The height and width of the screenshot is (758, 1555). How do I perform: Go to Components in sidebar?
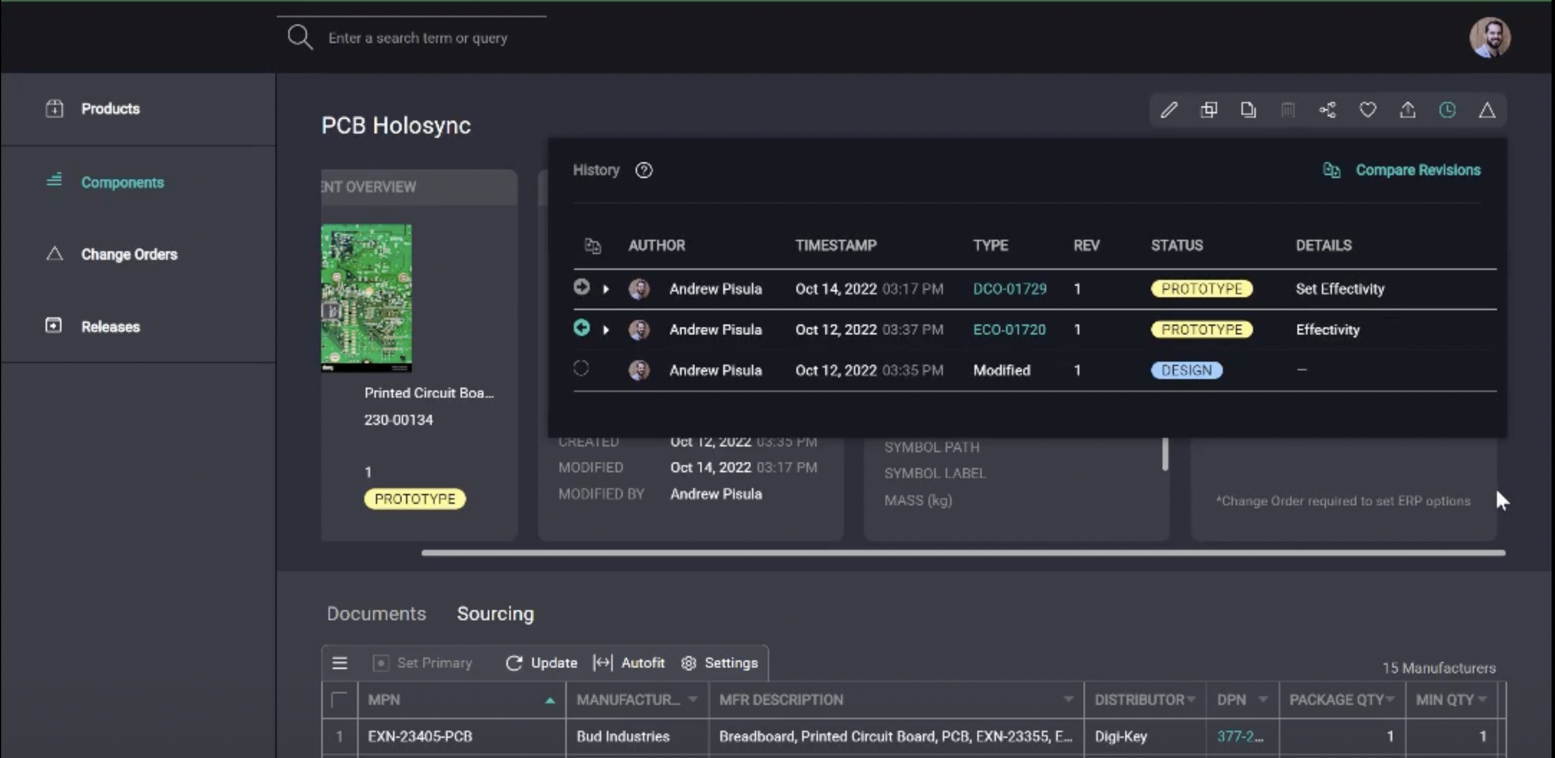[122, 182]
